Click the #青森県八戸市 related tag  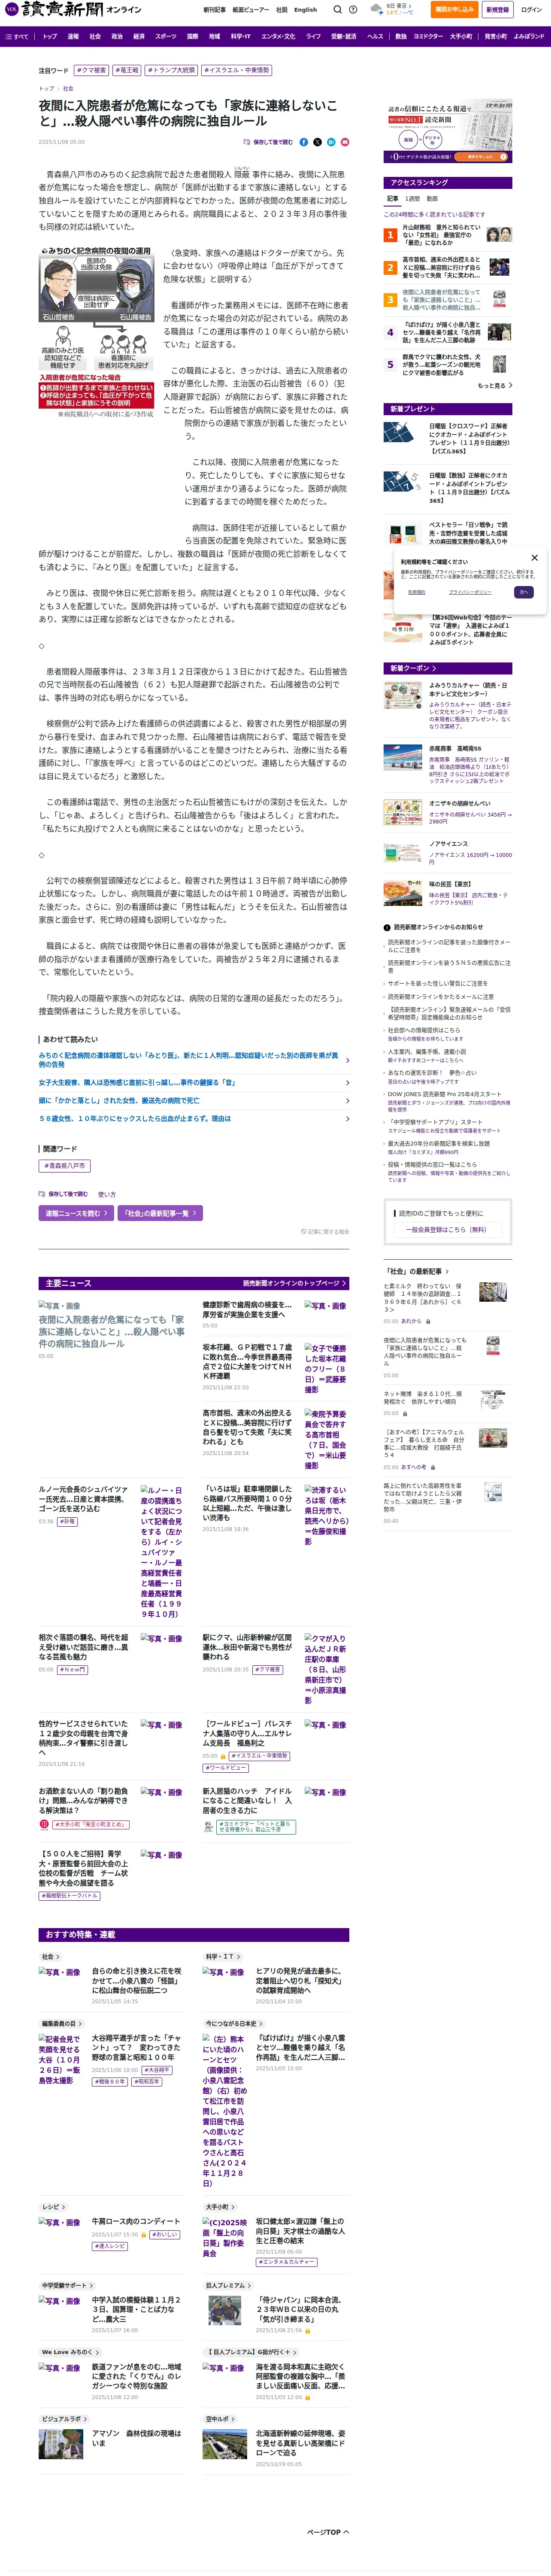[x=65, y=1166]
